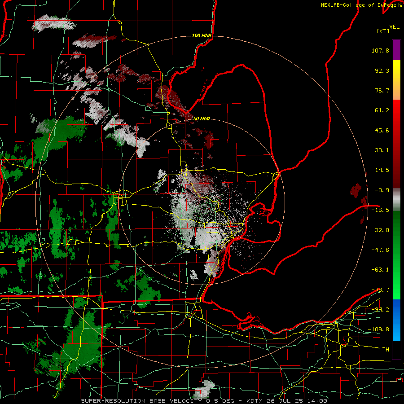This screenshot has height=404, width=404.
Task: Pick the red segment of color bar
Action: click(x=396, y=144)
